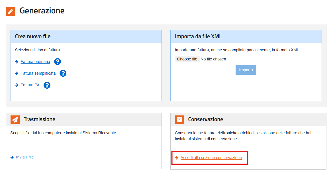Open the Fattura ordinaria link
This screenshot has width=331, height=175.
click(x=35, y=61)
